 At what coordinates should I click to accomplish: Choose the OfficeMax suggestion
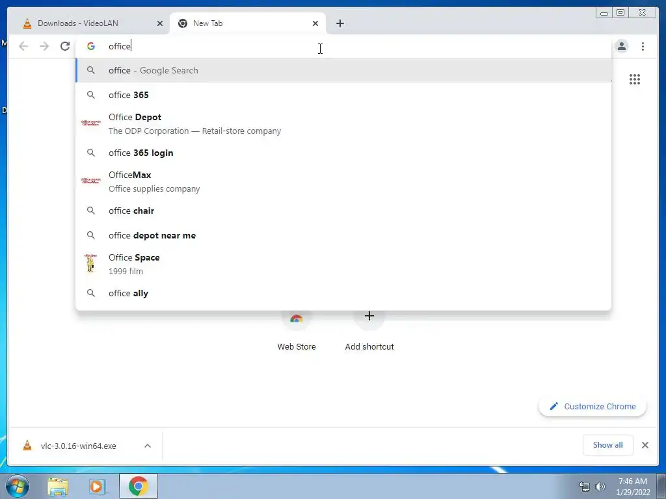pyautogui.click(x=343, y=182)
